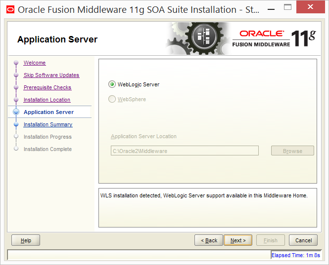
Task: Click the Skip Software Updates bullet icon
Action: (x=16, y=75)
